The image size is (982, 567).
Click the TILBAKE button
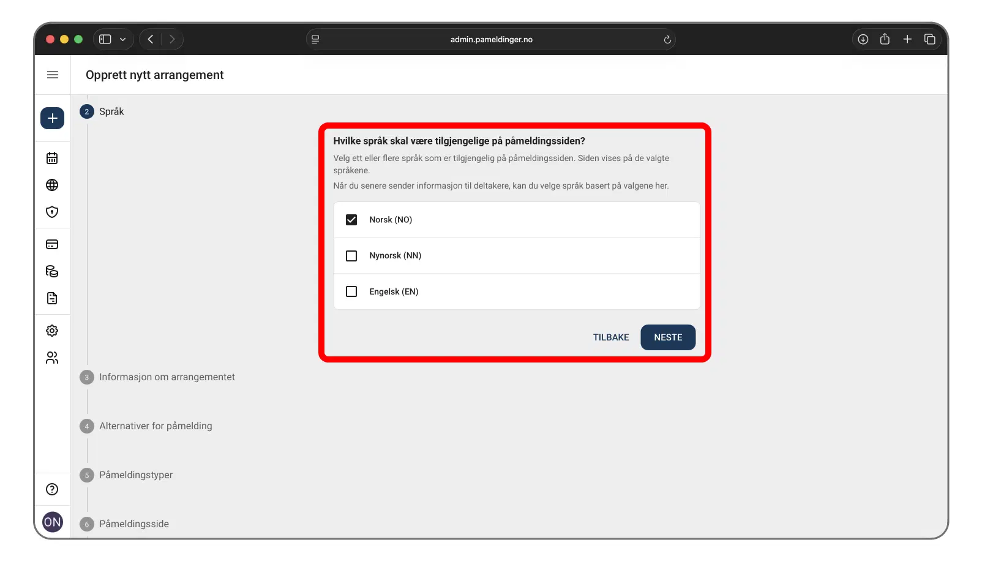pos(610,337)
